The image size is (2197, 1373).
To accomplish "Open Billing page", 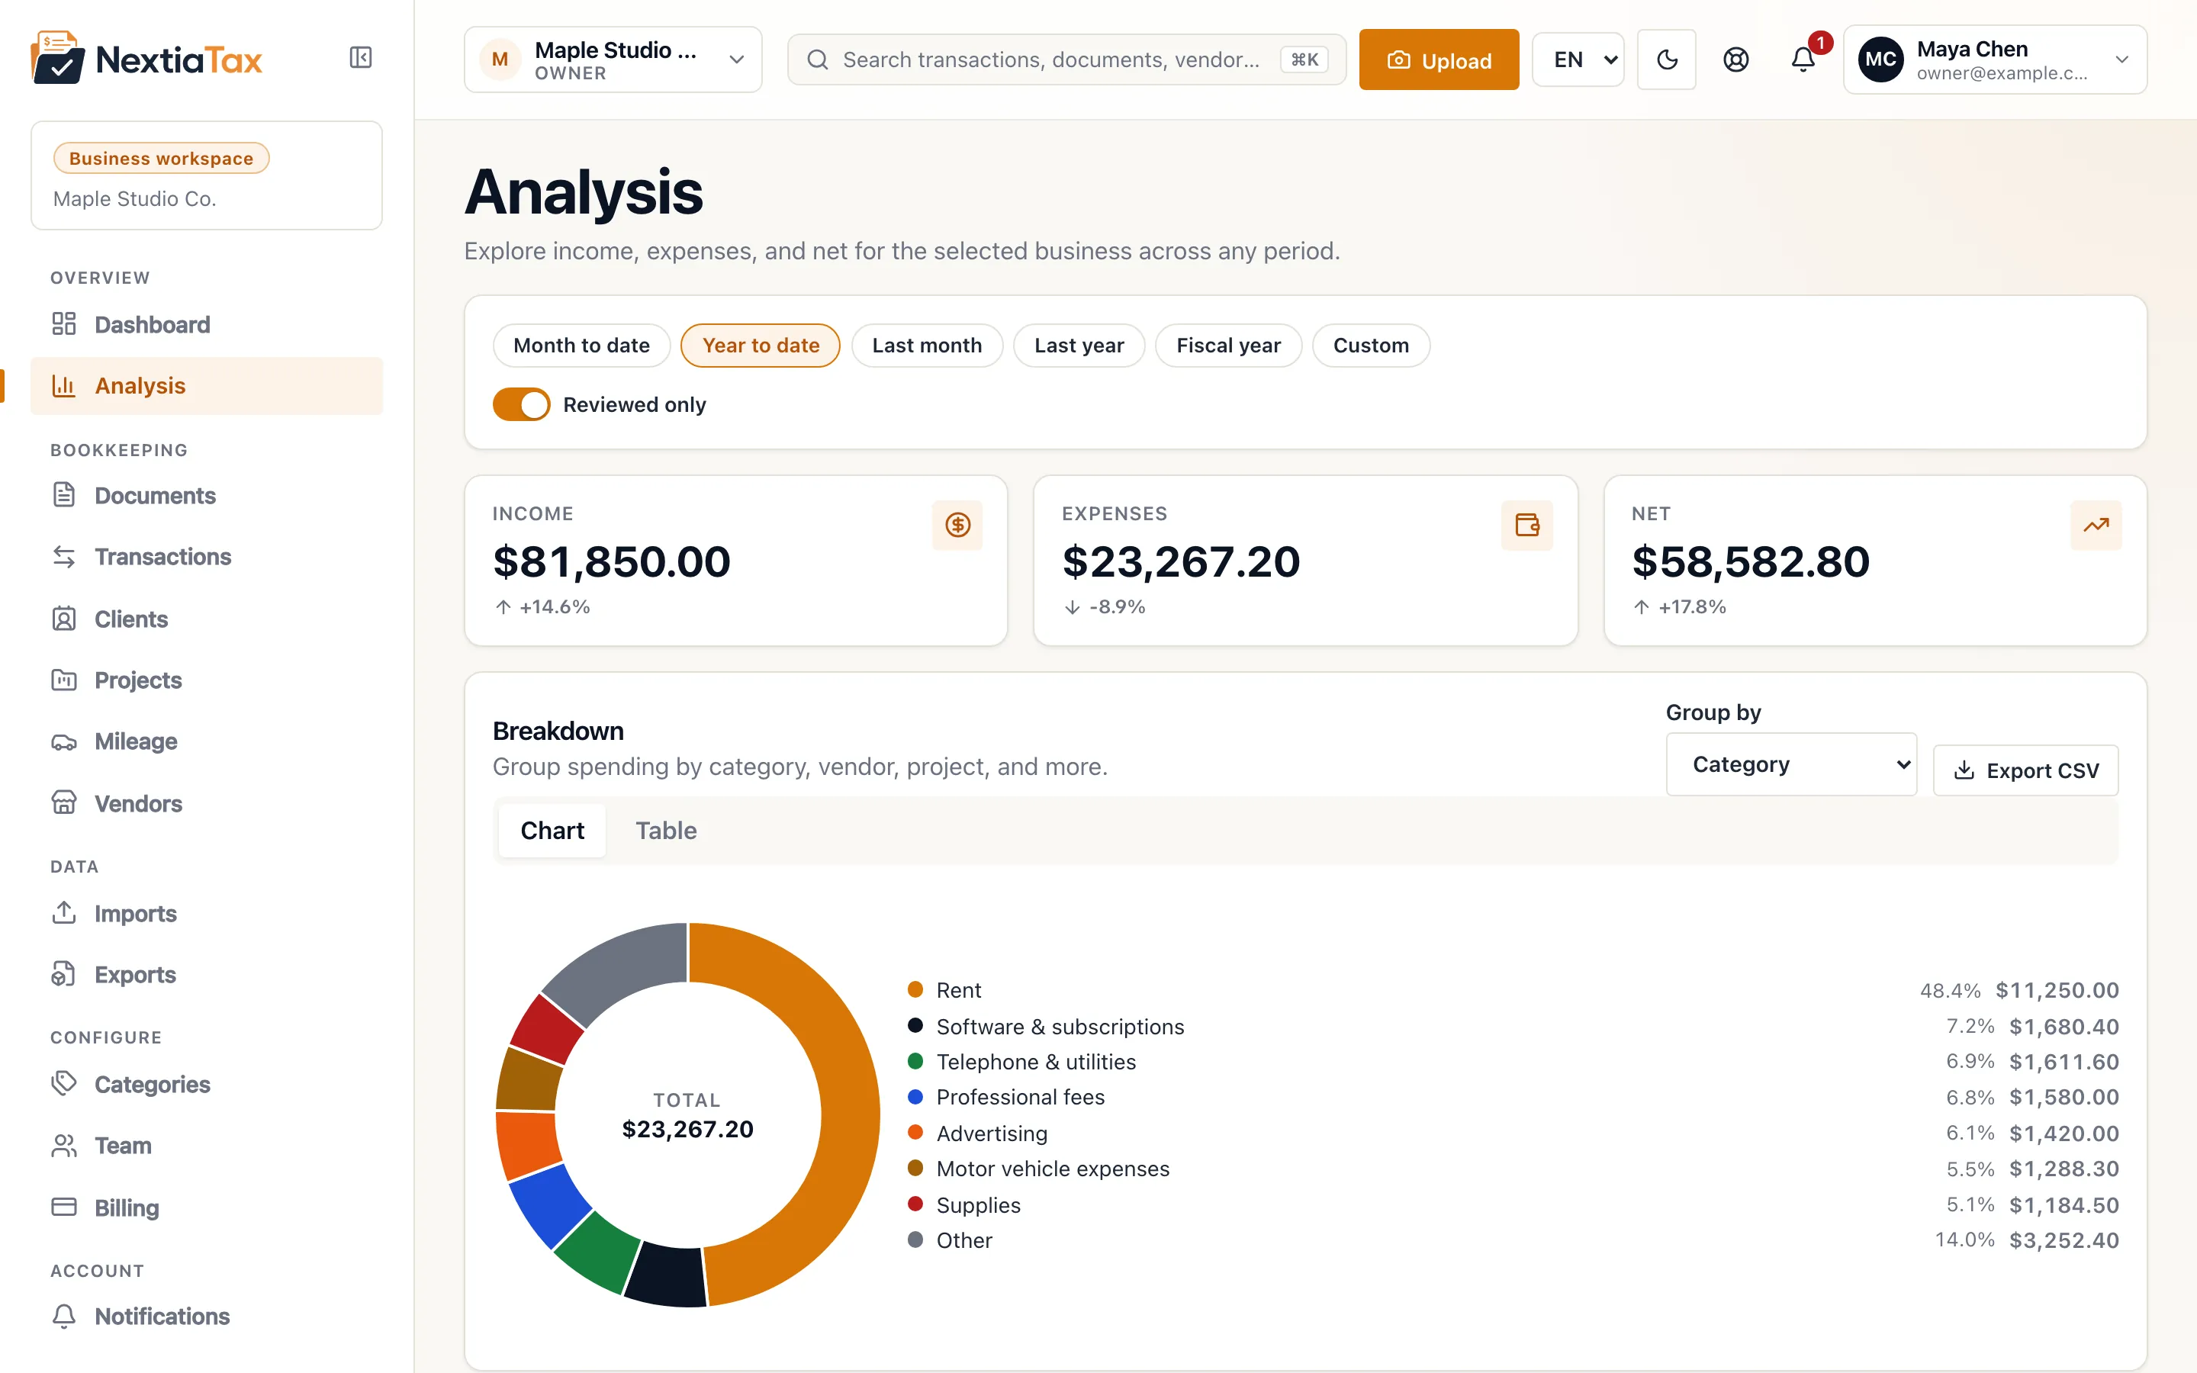I will click(x=206, y=1207).
